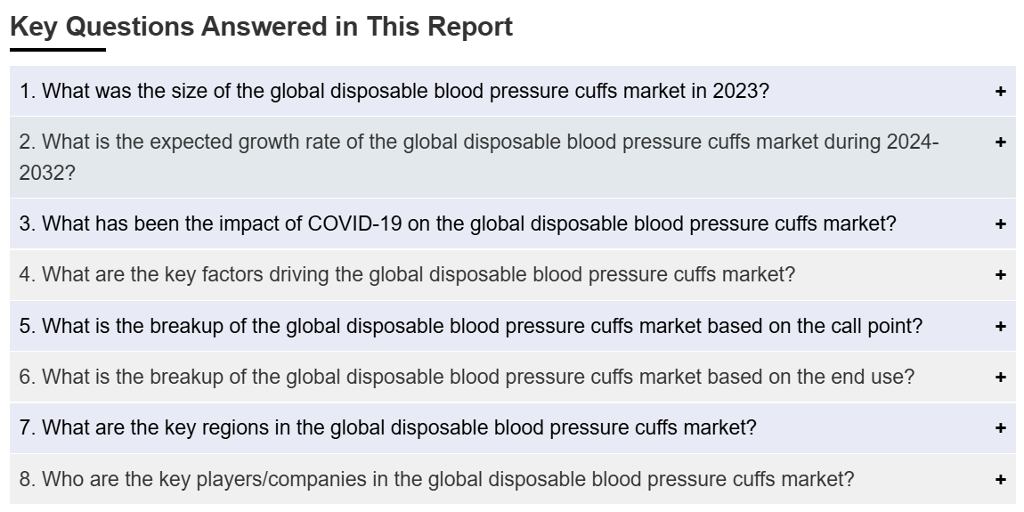
Task: Click plus icon beside key factors driving question
Action: pyautogui.click(x=1000, y=275)
